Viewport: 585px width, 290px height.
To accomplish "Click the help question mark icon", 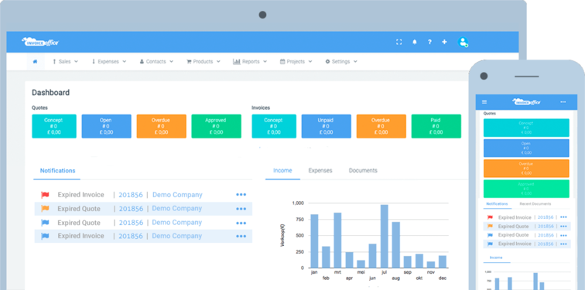I will point(429,42).
